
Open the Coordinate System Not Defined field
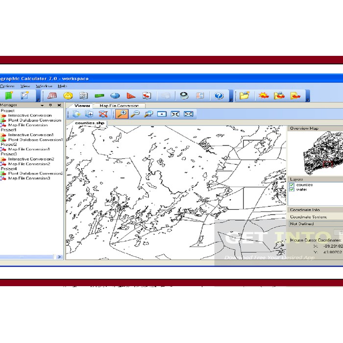(316, 224)
